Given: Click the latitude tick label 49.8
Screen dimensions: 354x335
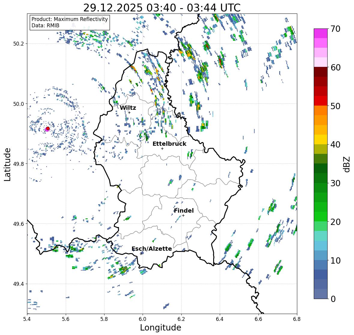Looking at the screenshot, I should [18, 164].
